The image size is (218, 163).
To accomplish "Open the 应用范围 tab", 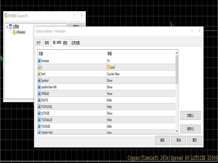I will coord(75,43).
